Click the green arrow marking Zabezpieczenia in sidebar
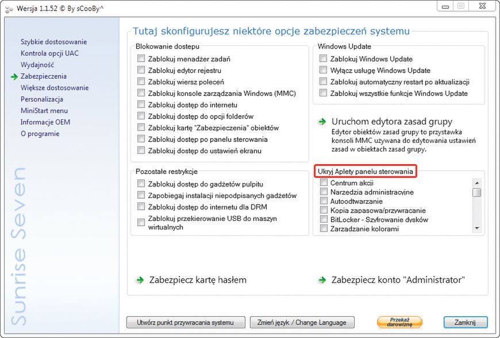Viewport: 500px width, 338px height. pyautogui.click(x=16, y=76)
